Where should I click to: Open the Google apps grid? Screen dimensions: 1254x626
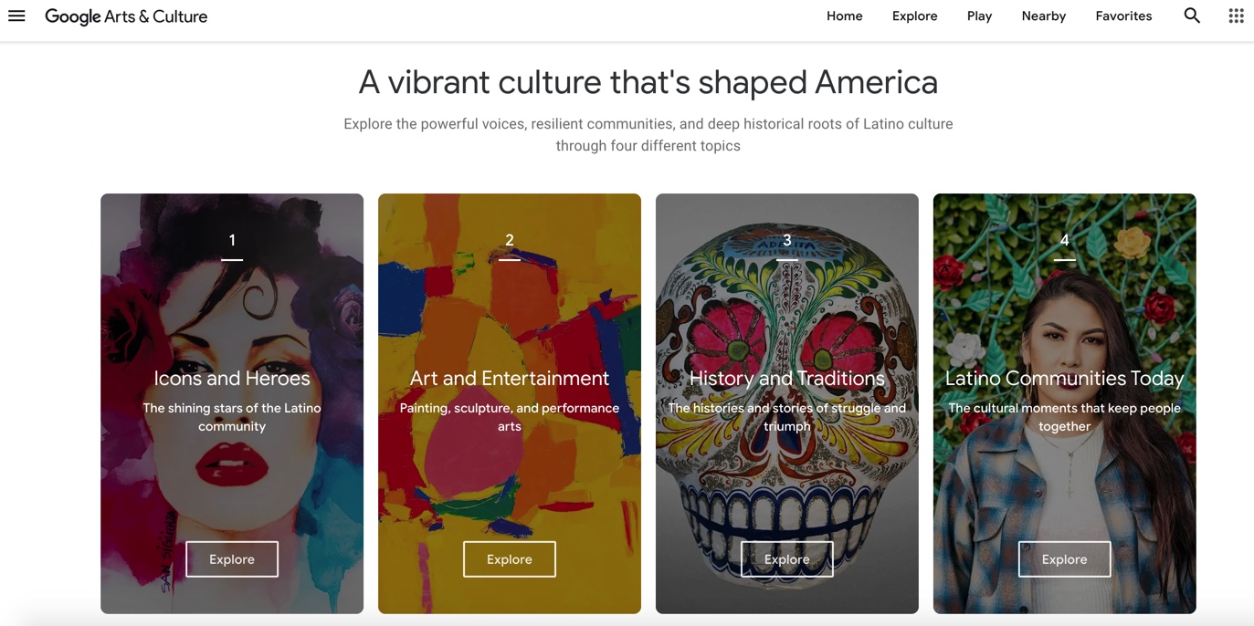1236,16
